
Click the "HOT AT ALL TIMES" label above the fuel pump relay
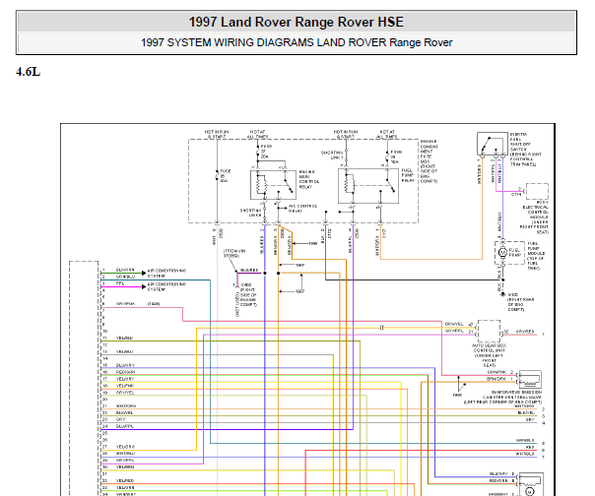point(387,134)
